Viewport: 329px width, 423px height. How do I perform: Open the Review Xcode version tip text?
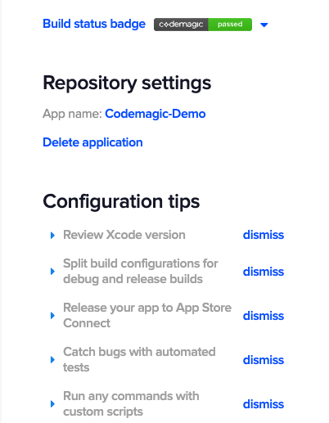point(124,235)
